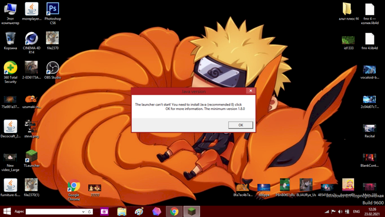Open the Windows Start button
The image size is (385, 217).
coord(7,212)
